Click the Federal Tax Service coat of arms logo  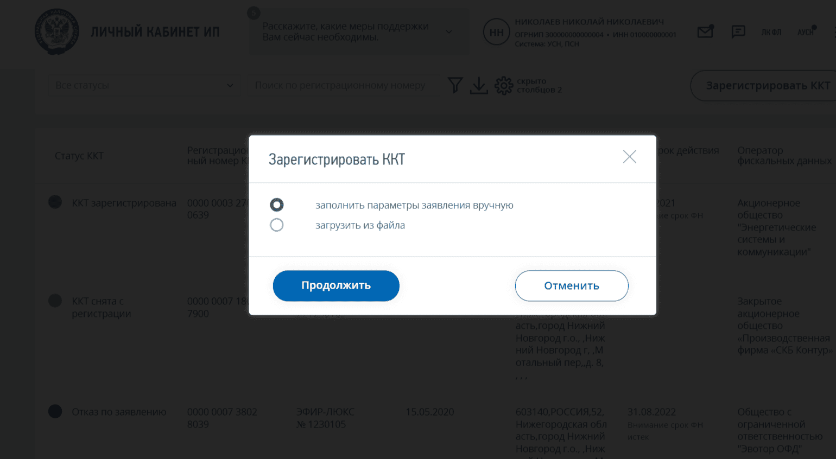pyautogui.click(x=56, y=32)
